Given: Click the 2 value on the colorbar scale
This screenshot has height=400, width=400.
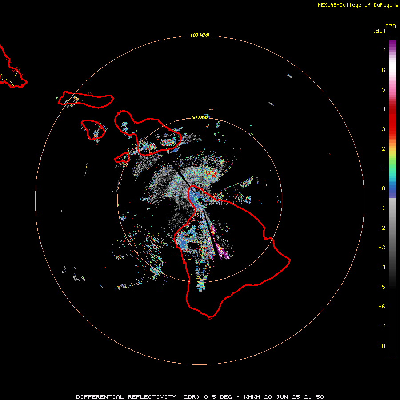Looking at the screenshot, I should click(x=384, y=149).
